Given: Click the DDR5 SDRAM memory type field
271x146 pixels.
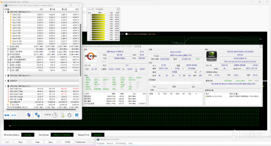Looking at the screenshot, I should [192, 65].
